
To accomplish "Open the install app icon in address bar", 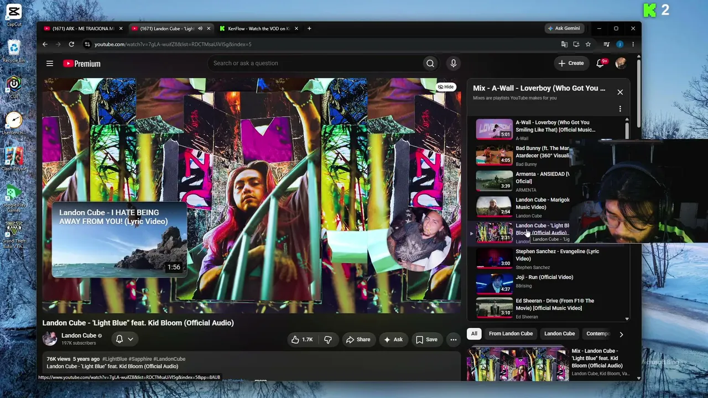I will pos(576,44).
